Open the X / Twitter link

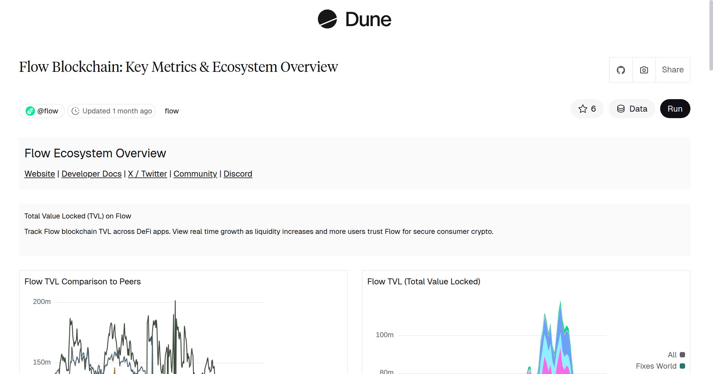pos(147,174)
